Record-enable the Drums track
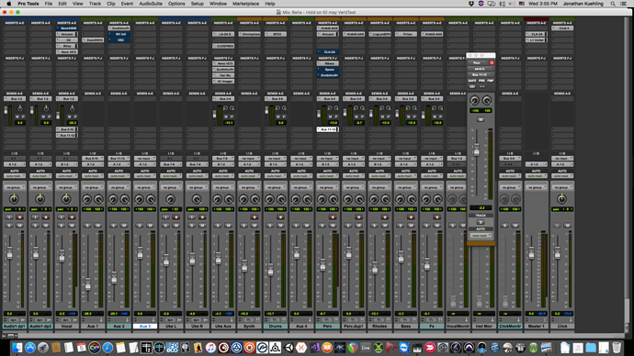 click(280, 217)
